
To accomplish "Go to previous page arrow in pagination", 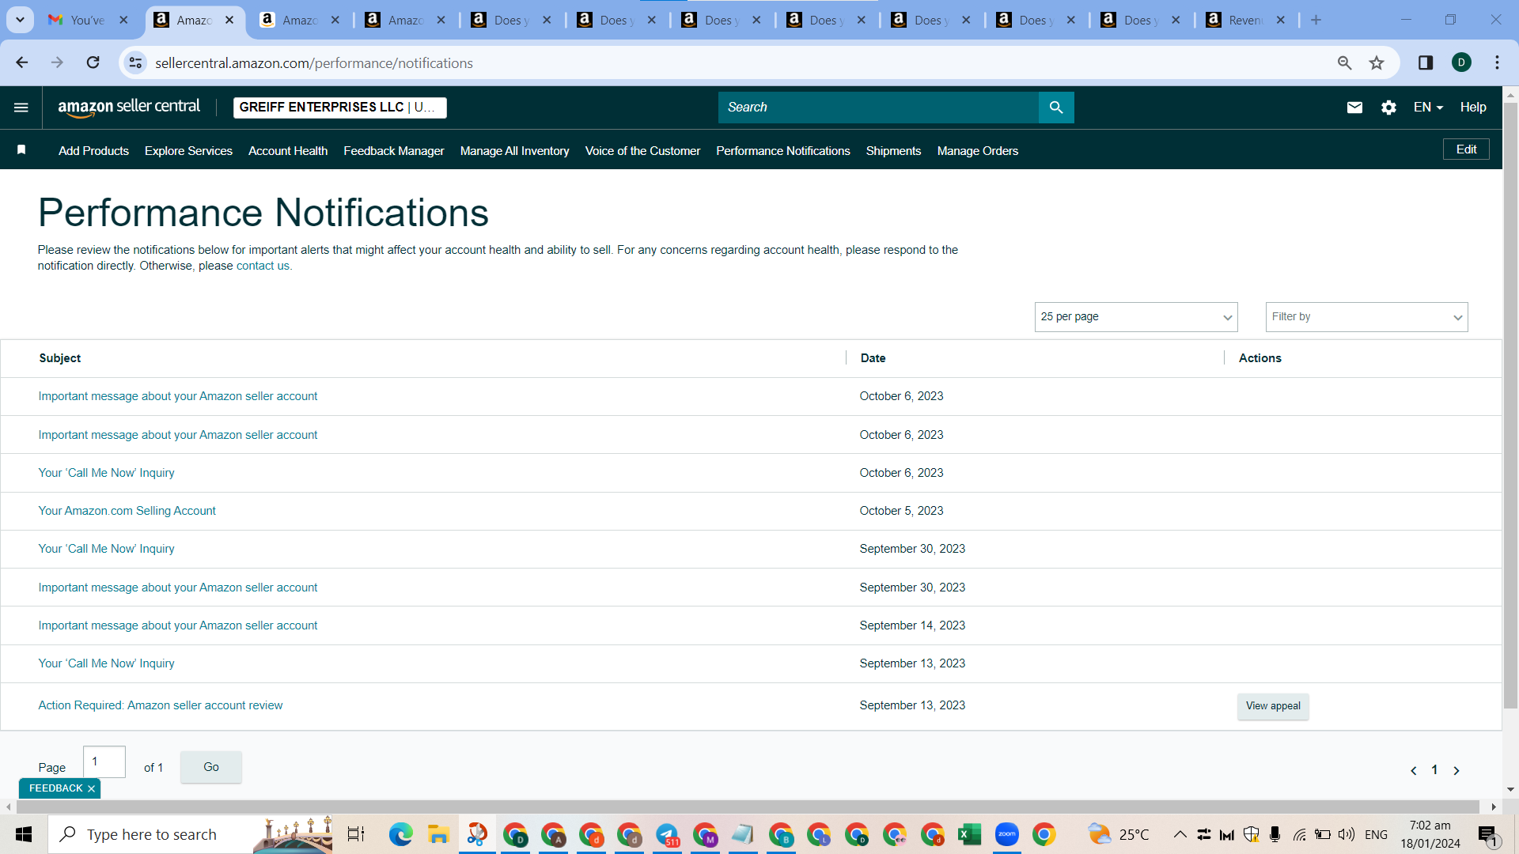I will (x=1413, y=770).
